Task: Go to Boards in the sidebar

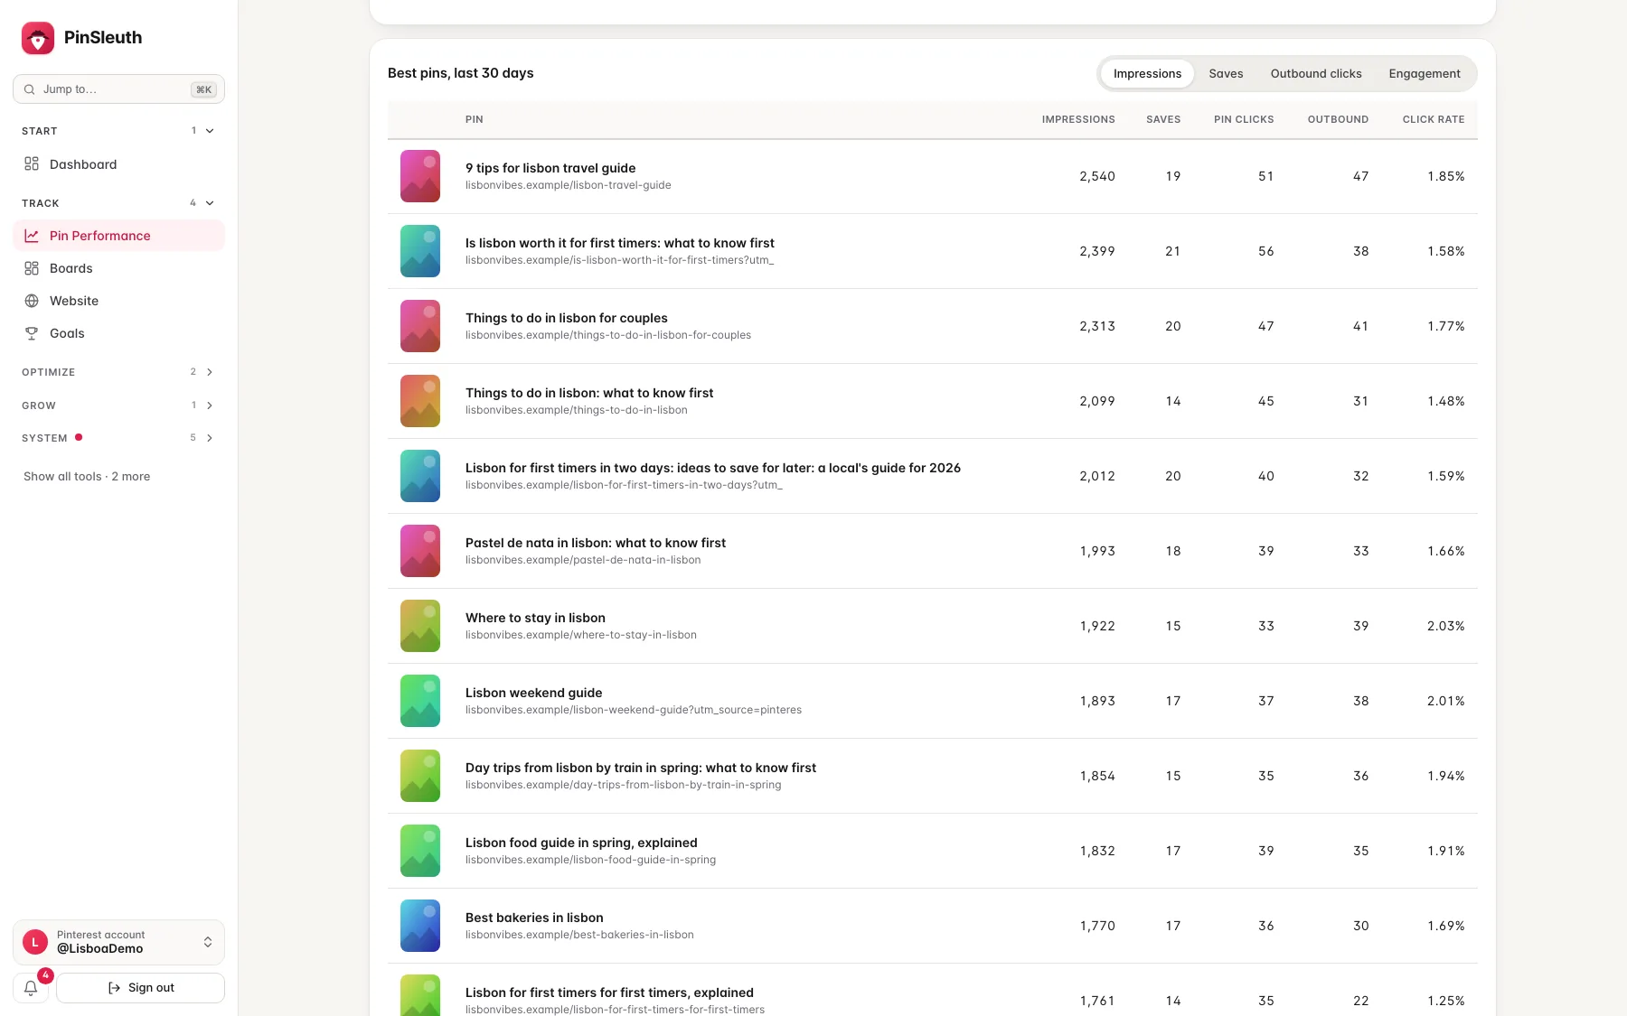Action: tap(118, 268)
